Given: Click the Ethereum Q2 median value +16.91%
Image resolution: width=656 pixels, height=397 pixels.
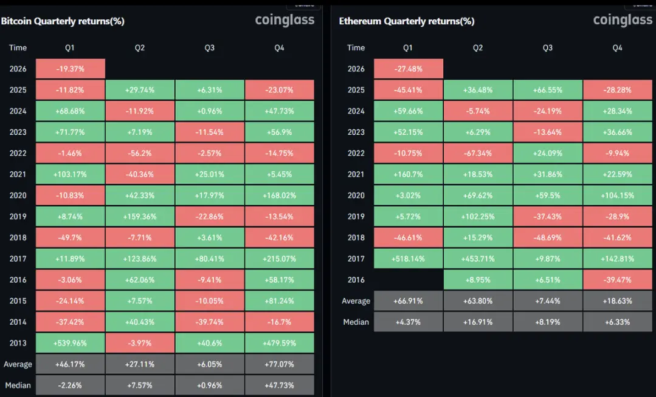Looking at the screenshot, I should (x=478, y=322).
